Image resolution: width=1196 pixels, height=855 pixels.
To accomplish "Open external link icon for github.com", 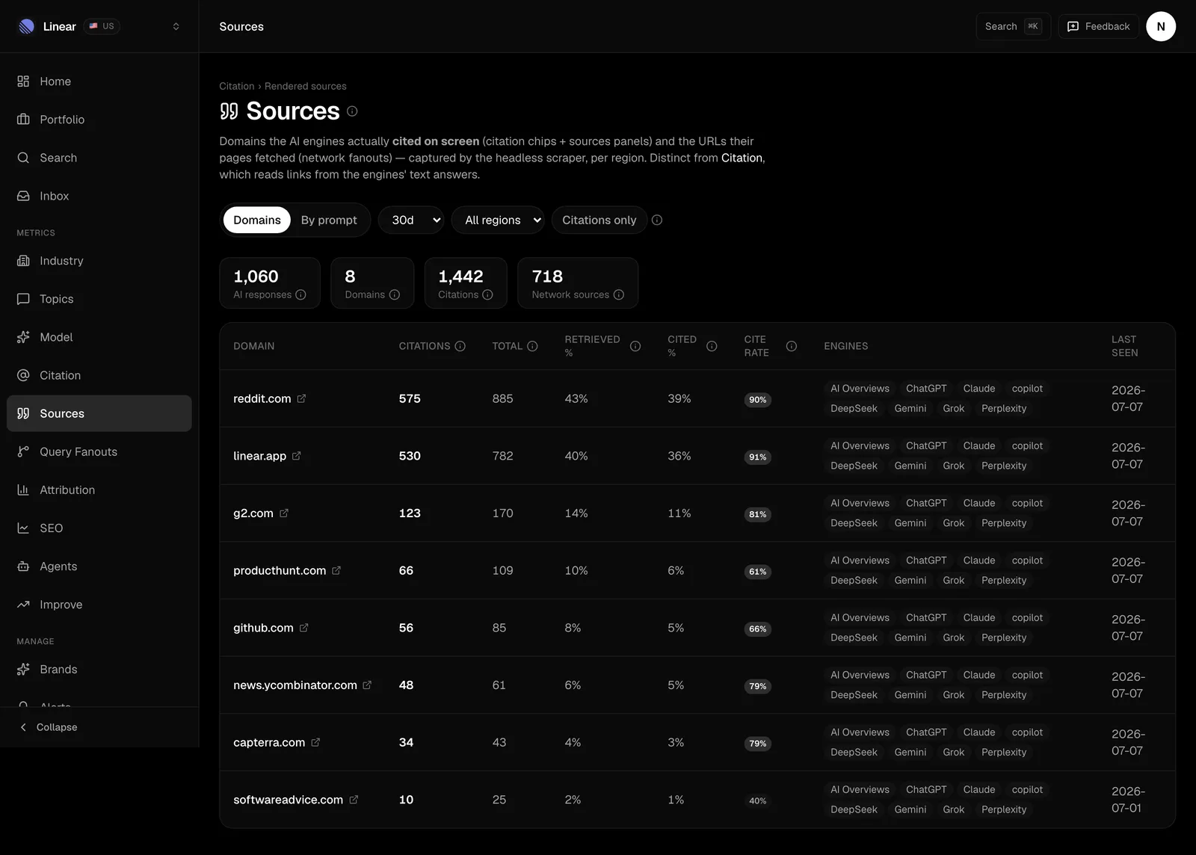I will click(303, 628).
